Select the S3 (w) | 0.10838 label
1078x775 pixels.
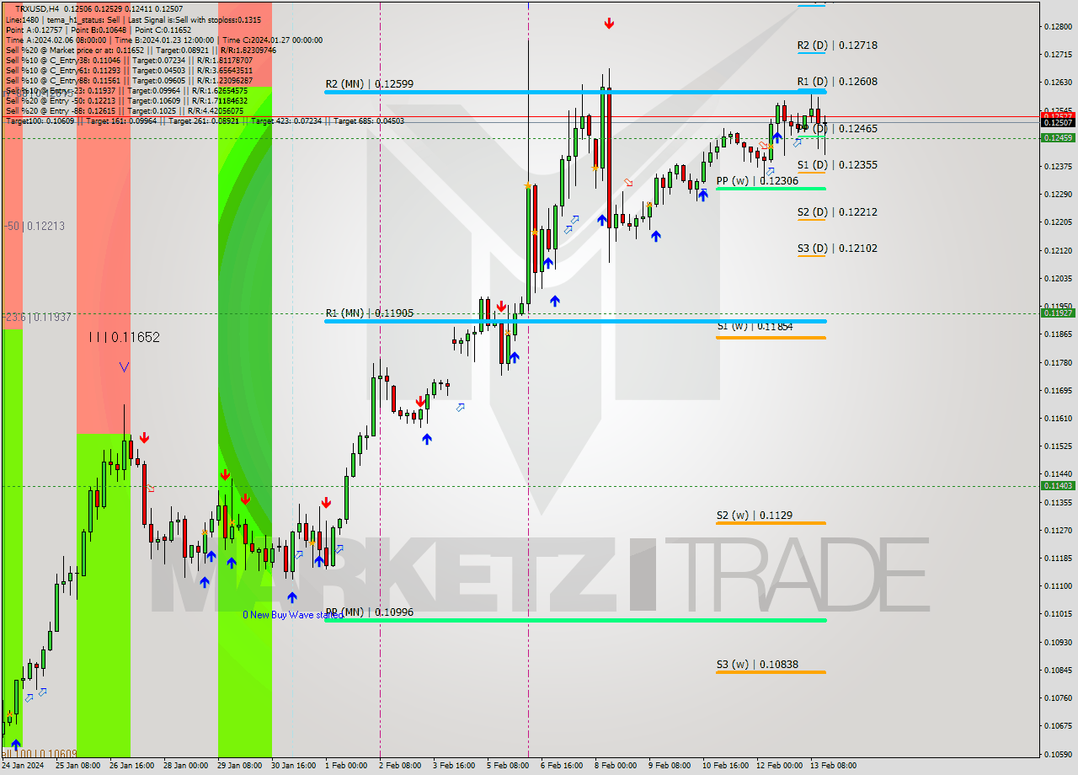point(757,665)
